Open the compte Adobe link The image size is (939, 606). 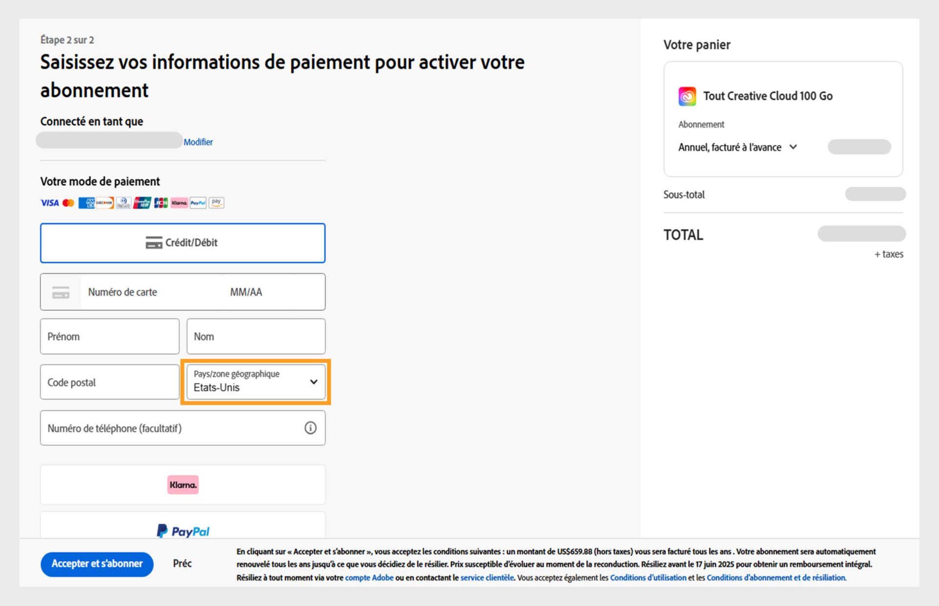coord(369,578)
